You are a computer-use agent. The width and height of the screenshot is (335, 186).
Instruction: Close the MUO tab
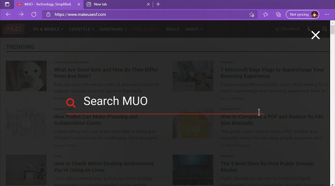click(79, 4)
